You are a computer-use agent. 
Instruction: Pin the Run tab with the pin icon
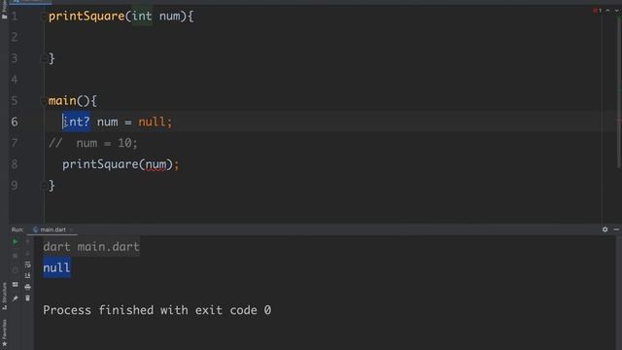pos(16,298)
